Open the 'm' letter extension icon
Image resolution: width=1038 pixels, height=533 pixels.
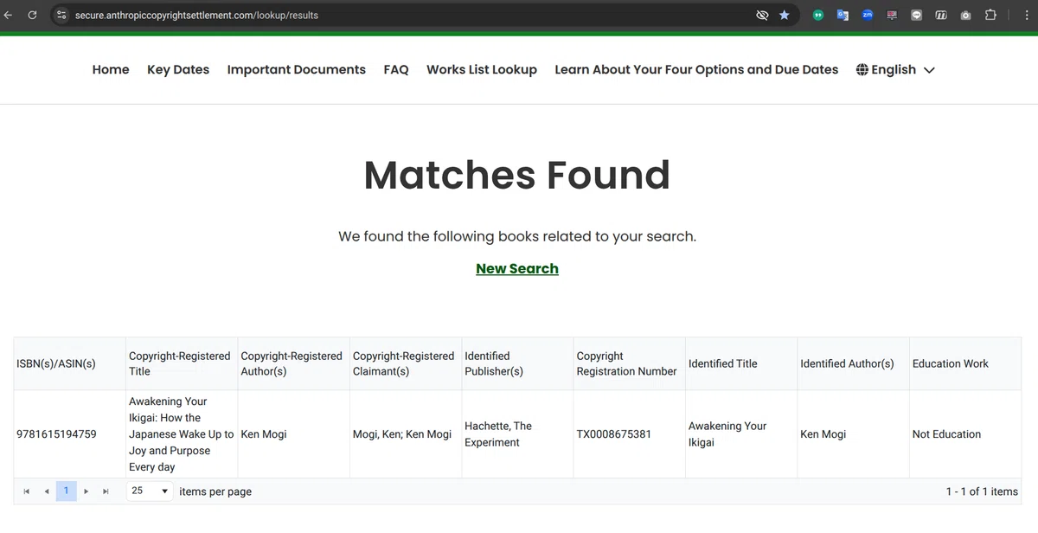tap(941, 15)
